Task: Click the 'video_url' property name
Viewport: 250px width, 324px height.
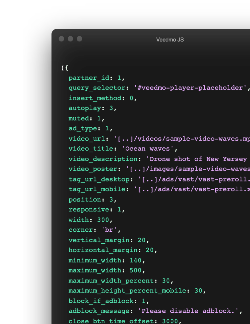Action: tap(86, 139)
